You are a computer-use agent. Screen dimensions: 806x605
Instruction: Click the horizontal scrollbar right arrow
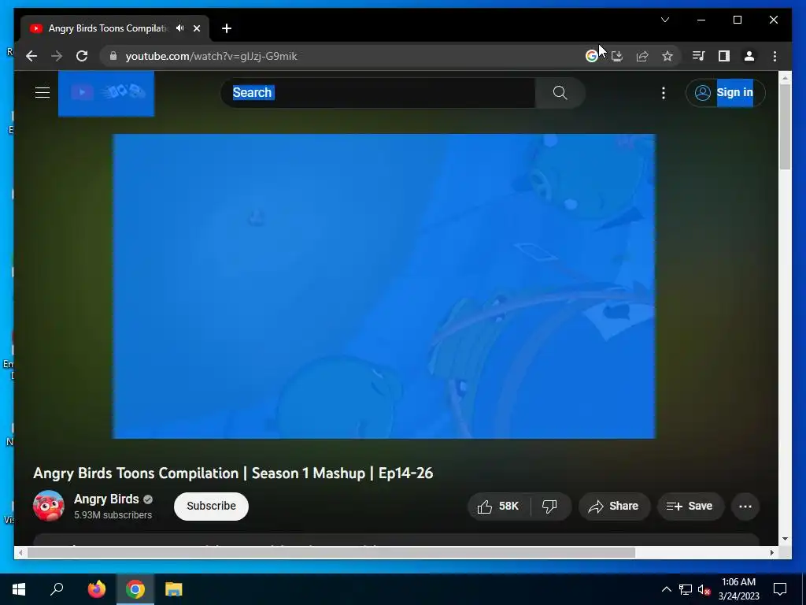[771, 552]
